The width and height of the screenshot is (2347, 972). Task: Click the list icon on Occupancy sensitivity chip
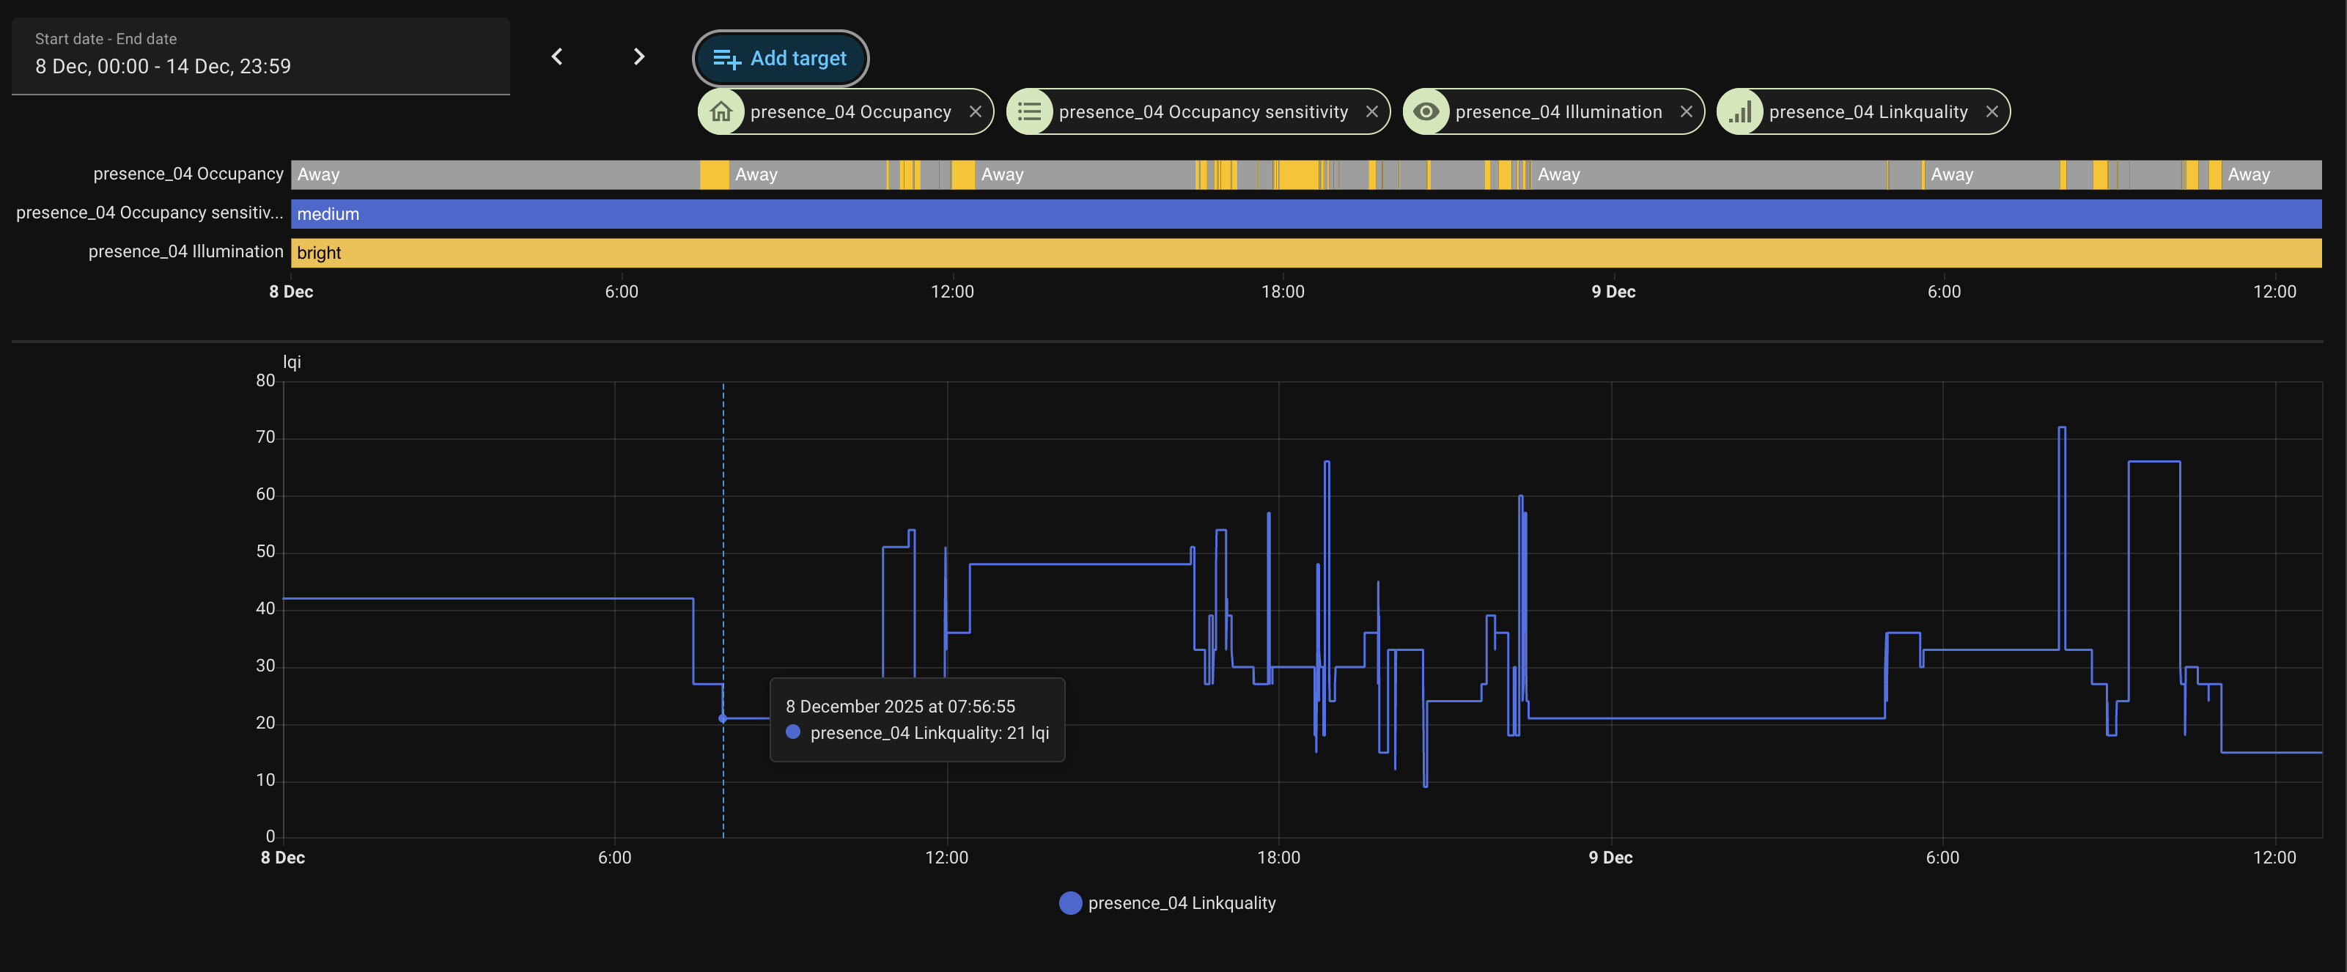(1030, 112)
